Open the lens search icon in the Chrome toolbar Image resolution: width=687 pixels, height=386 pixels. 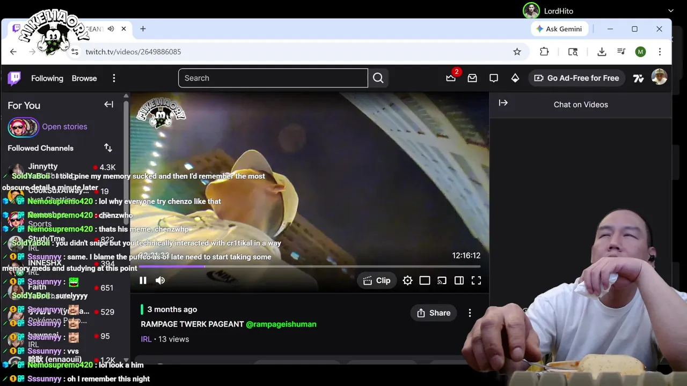(x=573, y=52)
